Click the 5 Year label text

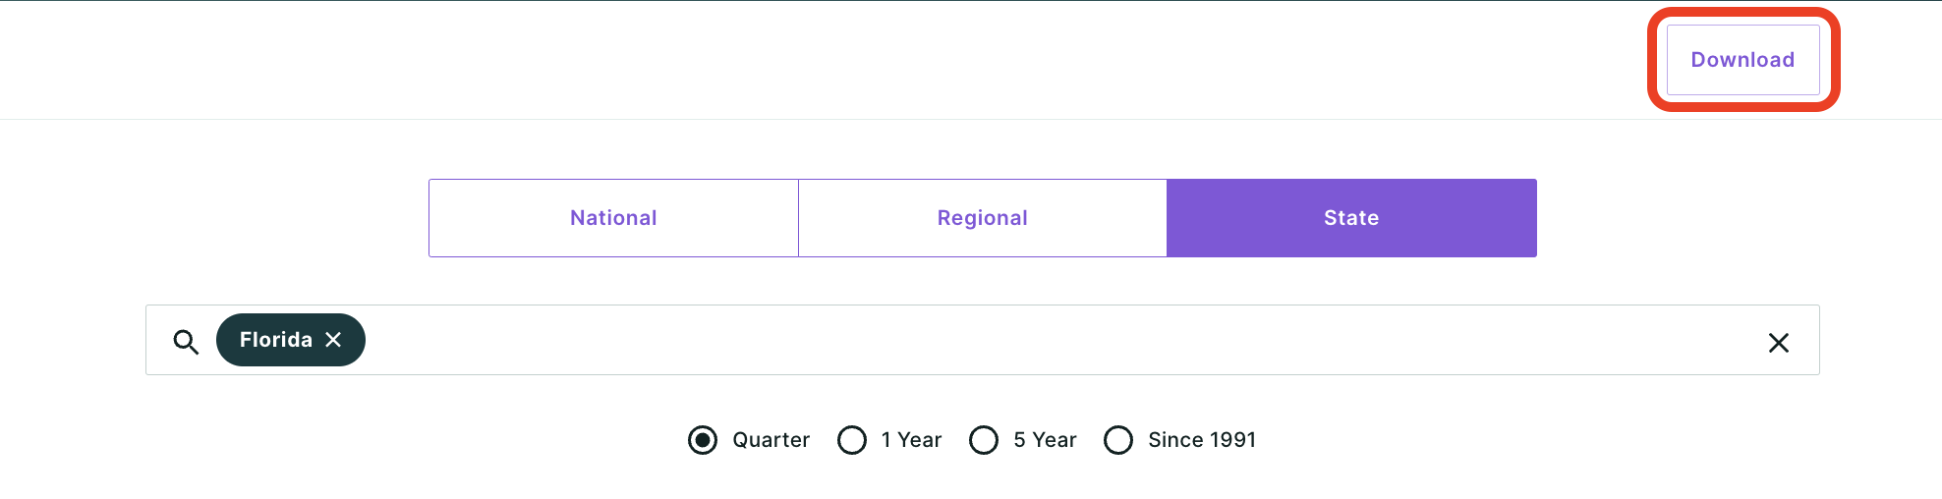pos(1046,440)
